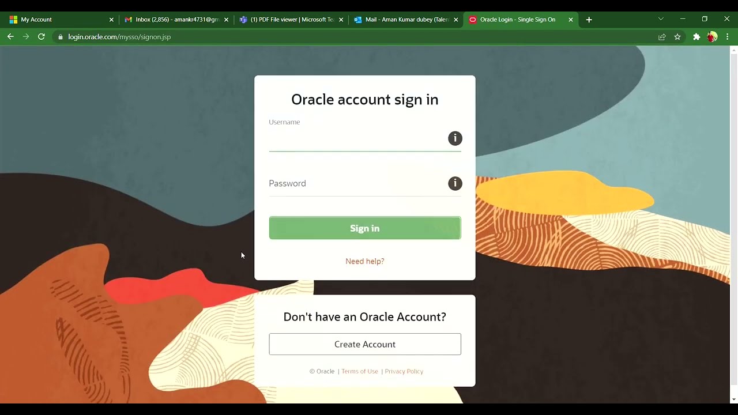Close the My Account tab
The height and width of the screenshot is (415, 738).
tap(111, 20)
